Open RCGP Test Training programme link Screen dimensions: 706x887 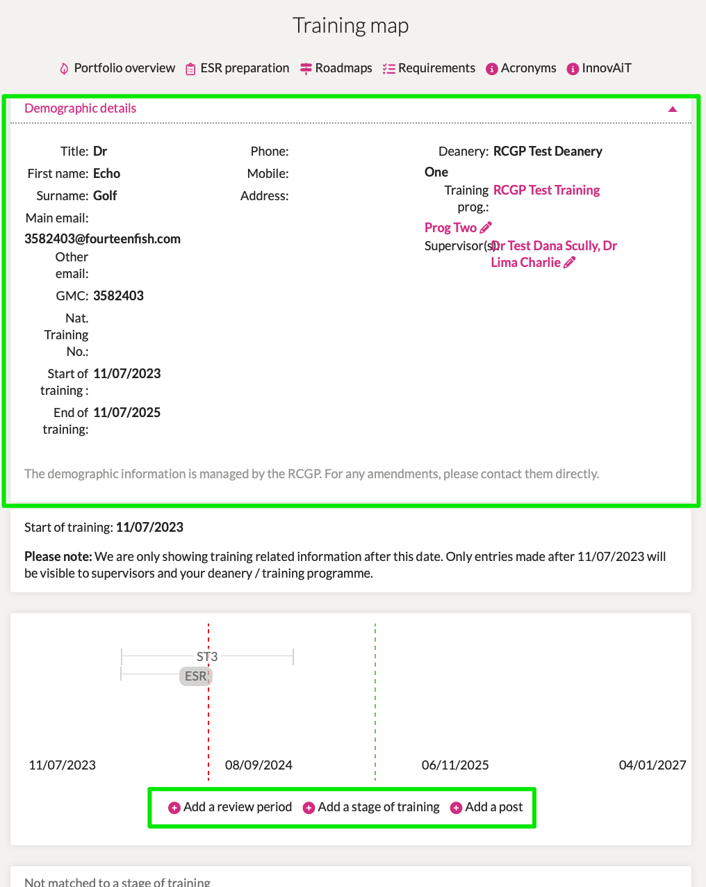(x=547, y=190)
